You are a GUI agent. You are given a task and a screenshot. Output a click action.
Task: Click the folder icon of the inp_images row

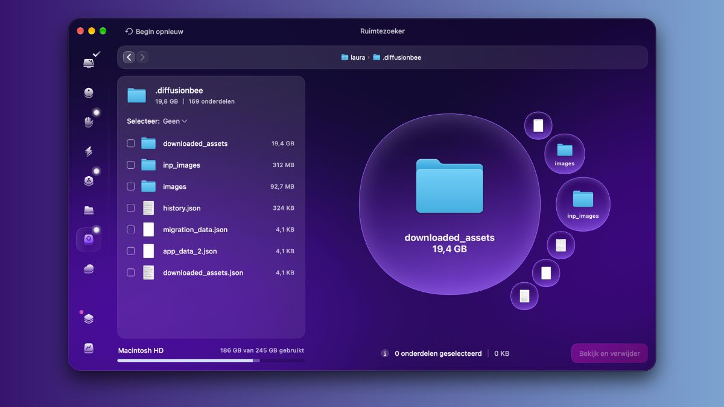click(148, 165)
